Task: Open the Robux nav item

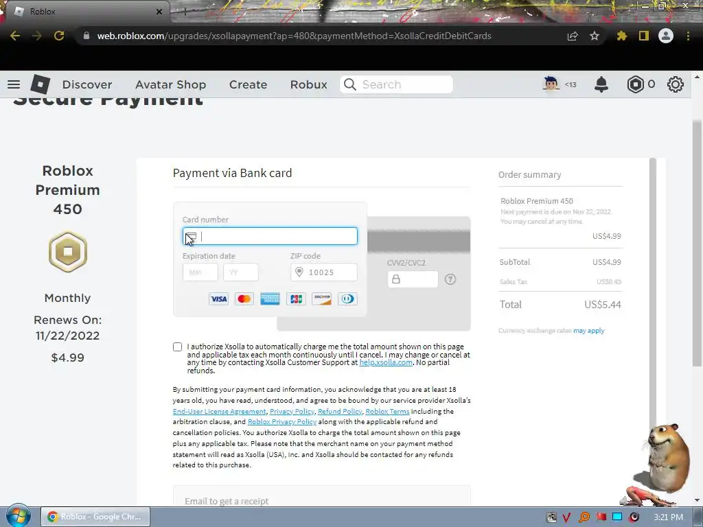Action: click(x=308, y=84)
